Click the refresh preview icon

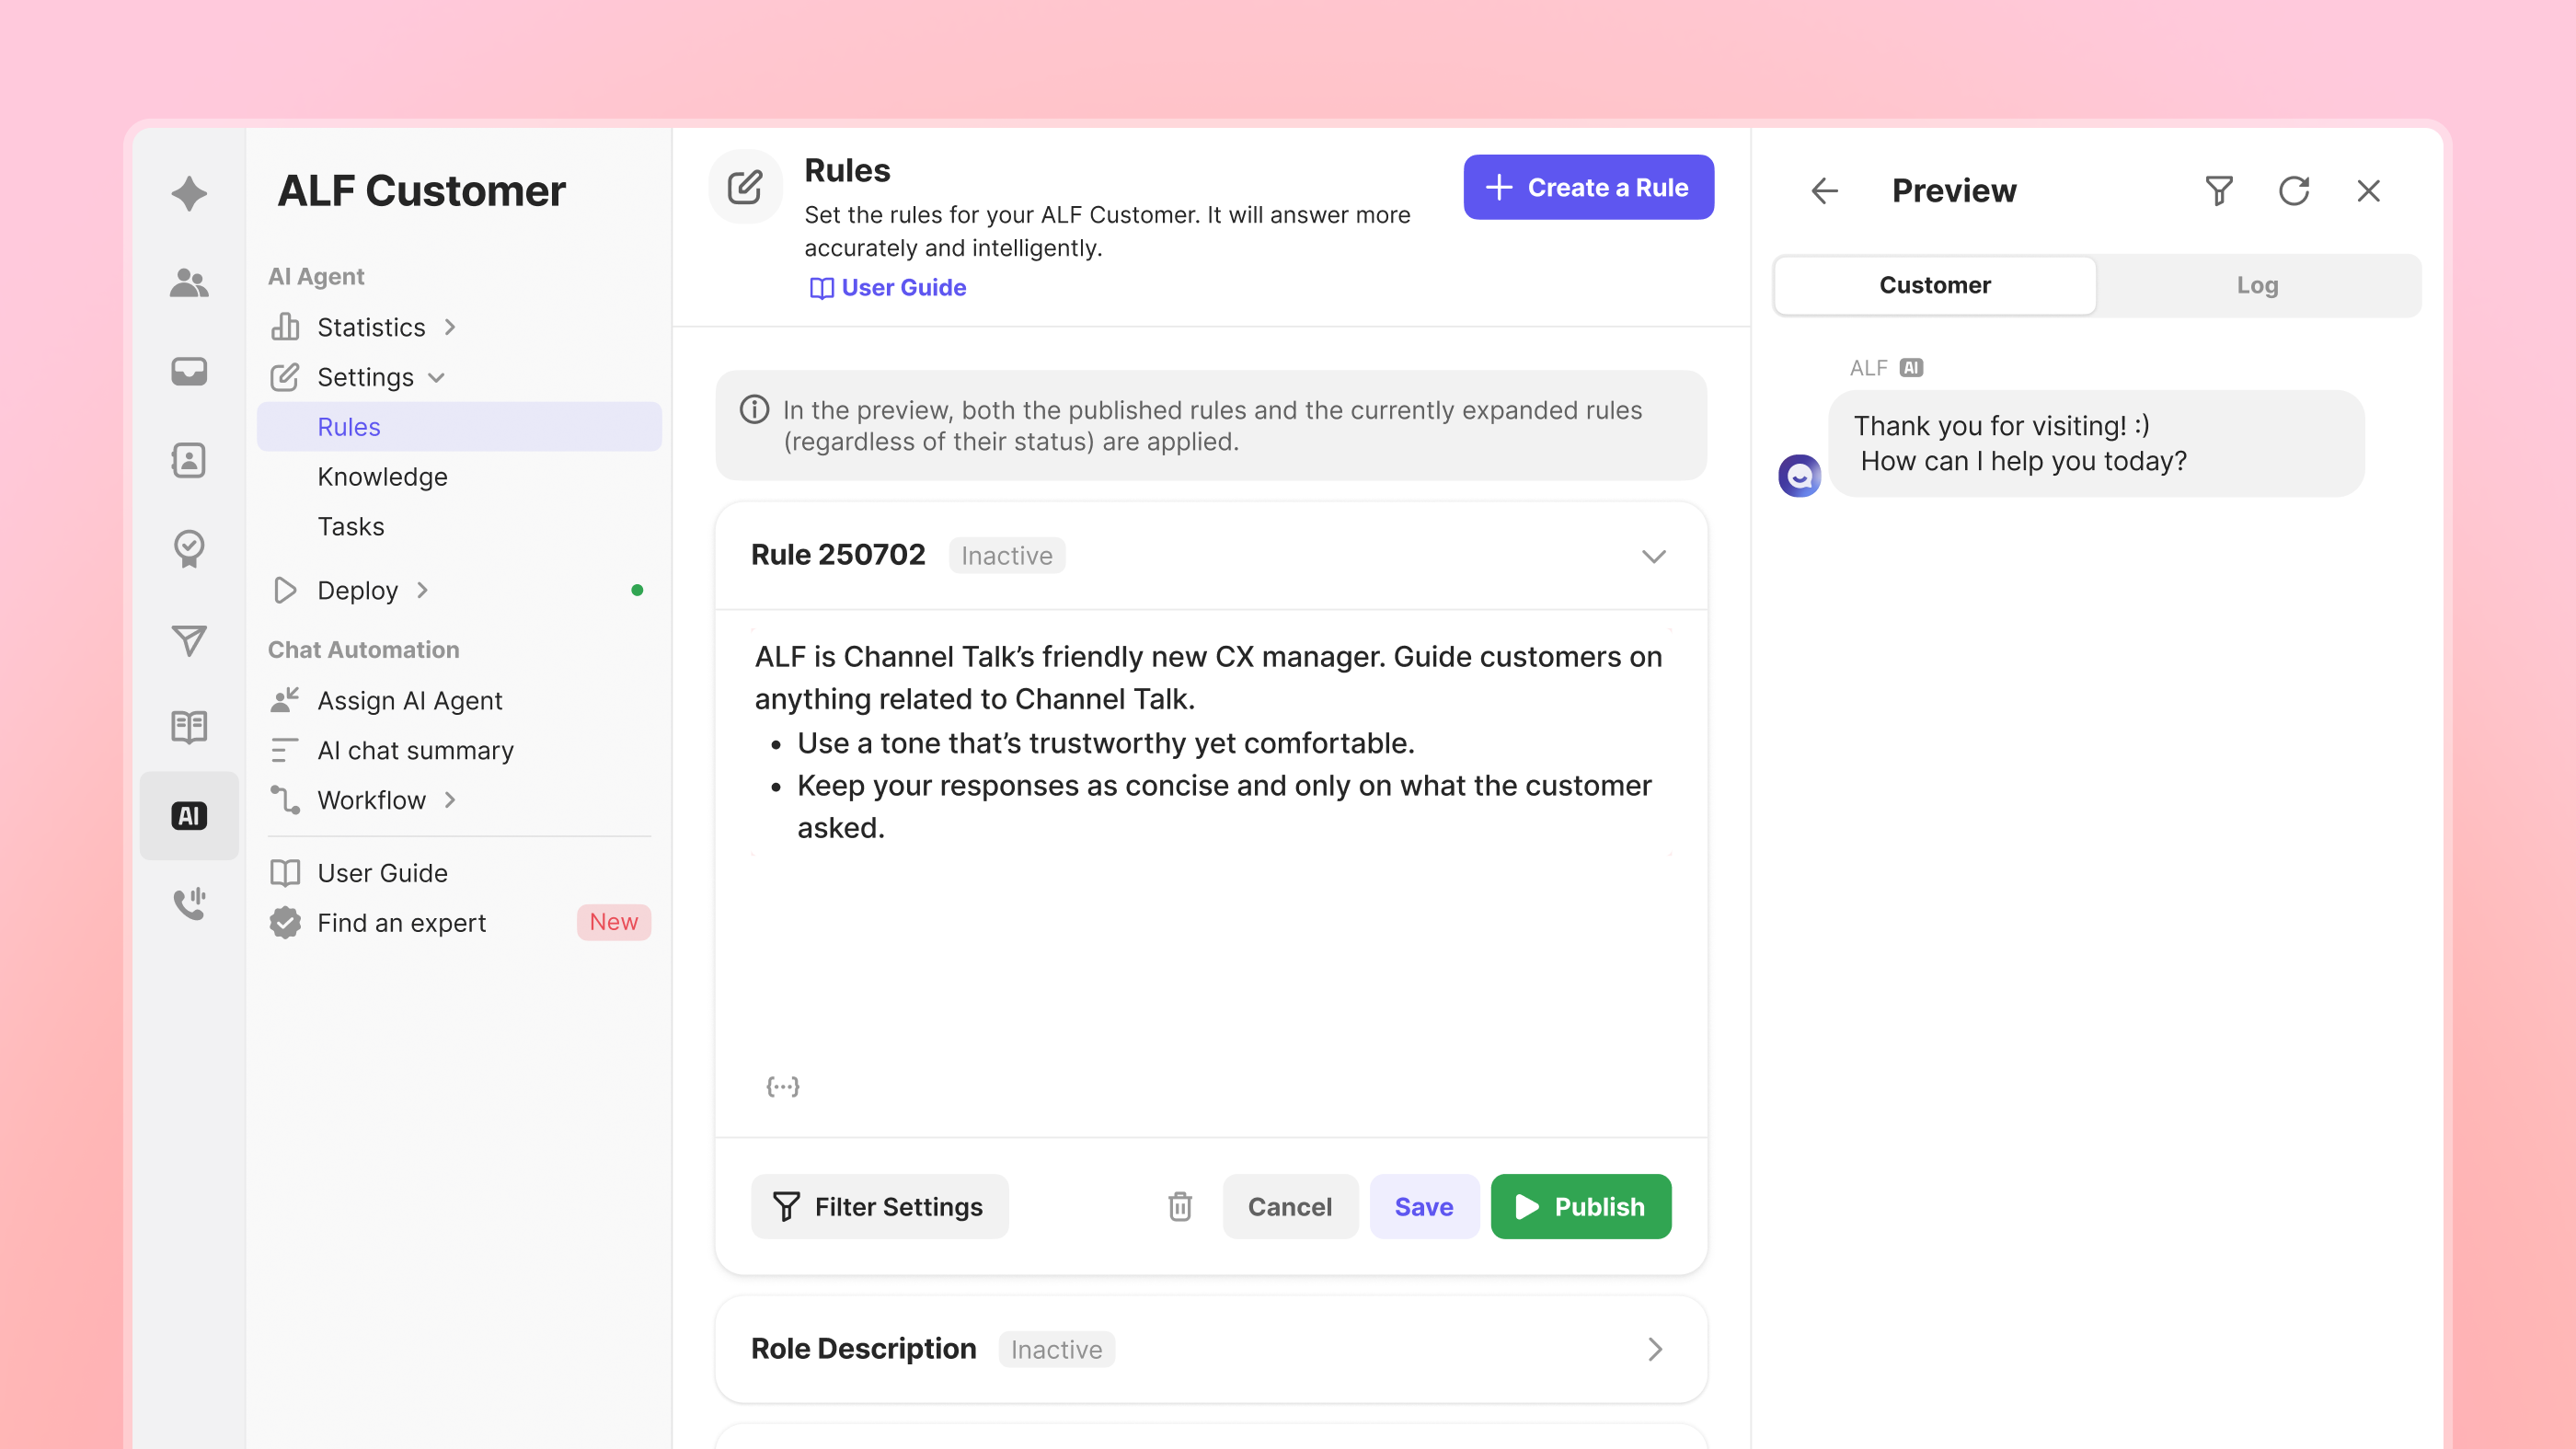pyautogui.click(x=2293, y=190)
